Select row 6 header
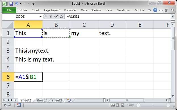 (x=8, y=77)
